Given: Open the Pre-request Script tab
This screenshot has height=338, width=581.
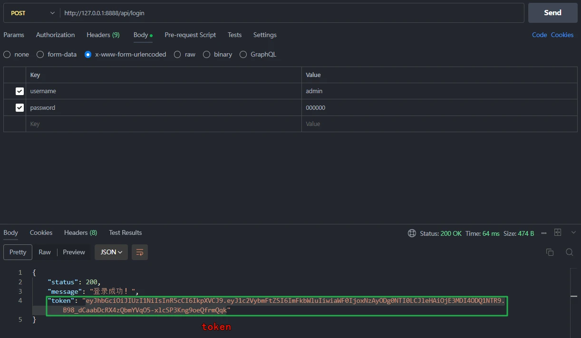Looking at the screenshot, I should [190, 35].
